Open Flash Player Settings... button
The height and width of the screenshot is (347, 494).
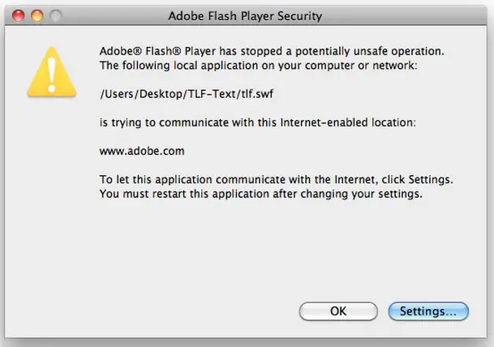[x=428, y=311]
